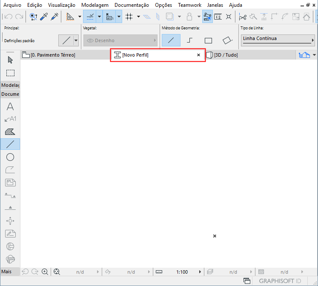The width and height of the screenshot is (318, 286).
Task: Click the Fit in Window icon
Action: [x=57, y=272]
